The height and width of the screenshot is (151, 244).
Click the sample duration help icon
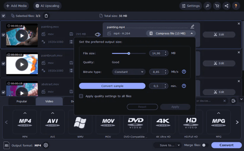(x=184, y=86)
